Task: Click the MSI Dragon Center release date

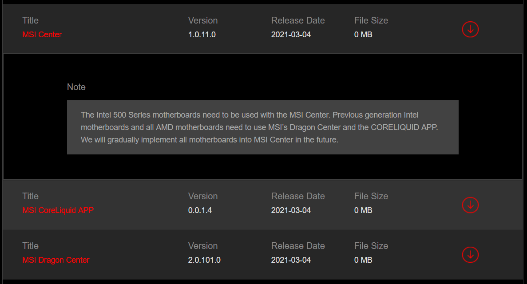Action: (291, 260)
